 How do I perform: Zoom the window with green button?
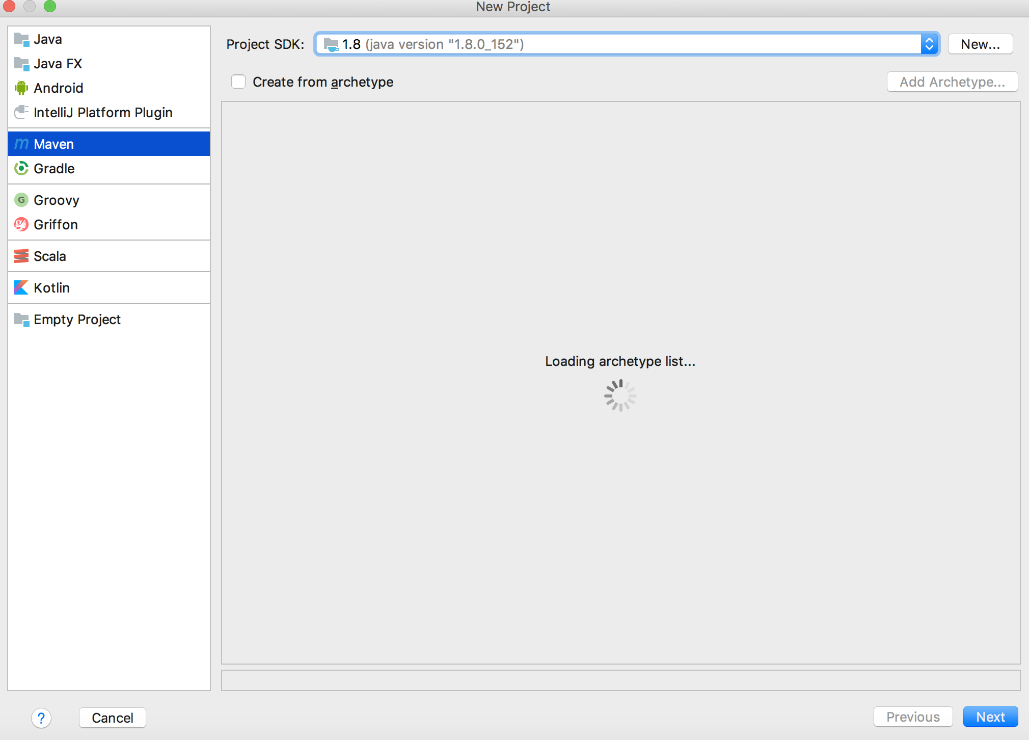click(x=50, y=6)
